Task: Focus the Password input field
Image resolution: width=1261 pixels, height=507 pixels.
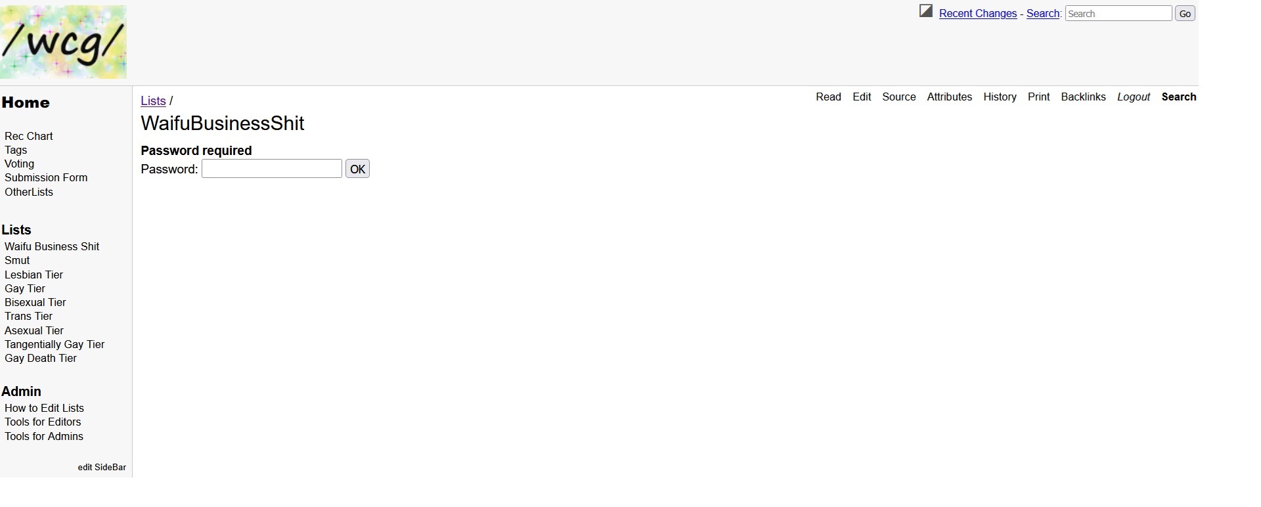Action: coord(272,169)
